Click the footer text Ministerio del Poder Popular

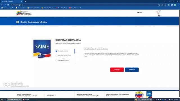84,95
